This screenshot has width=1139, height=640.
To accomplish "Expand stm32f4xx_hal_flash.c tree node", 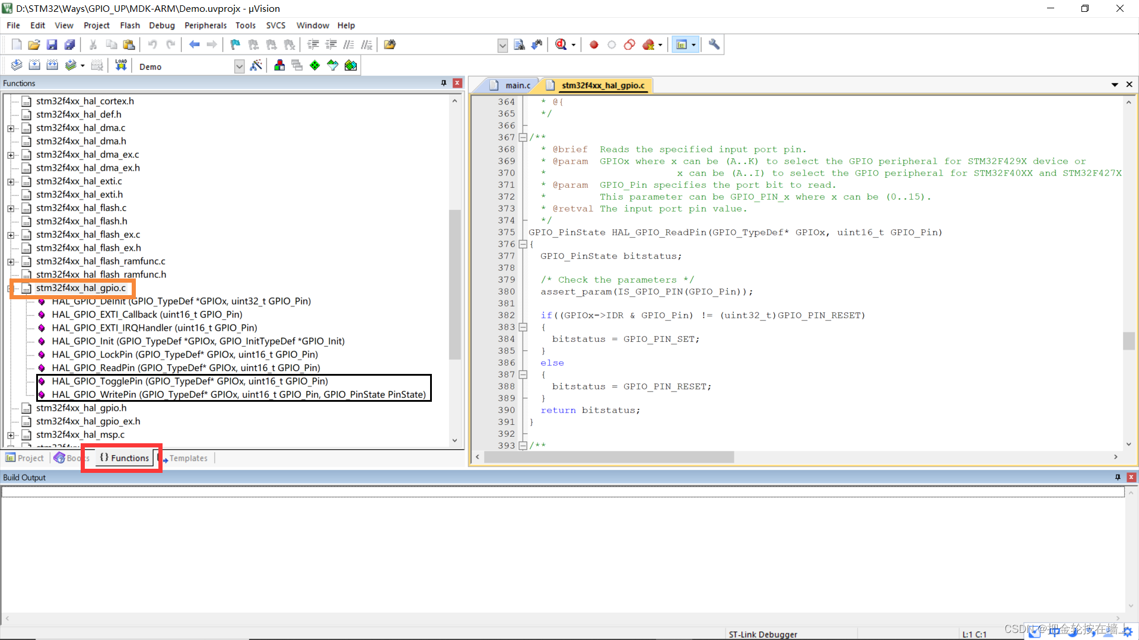I will [x=11, y=208].
